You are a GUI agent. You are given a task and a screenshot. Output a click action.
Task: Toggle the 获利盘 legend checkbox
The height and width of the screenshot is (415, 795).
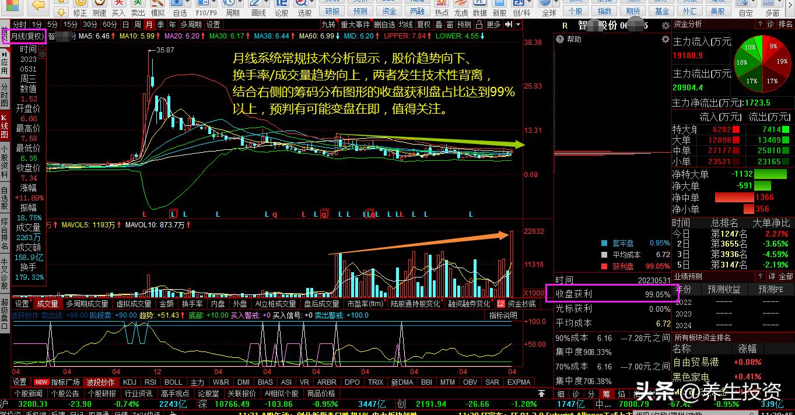(604, 266)
